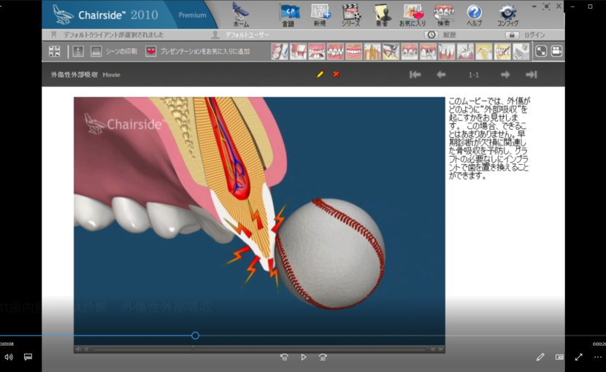Open お気に入り favorites icon
The width and height of the screenshot is (606, 372).
pyautogui.click(x=413, y=15)
